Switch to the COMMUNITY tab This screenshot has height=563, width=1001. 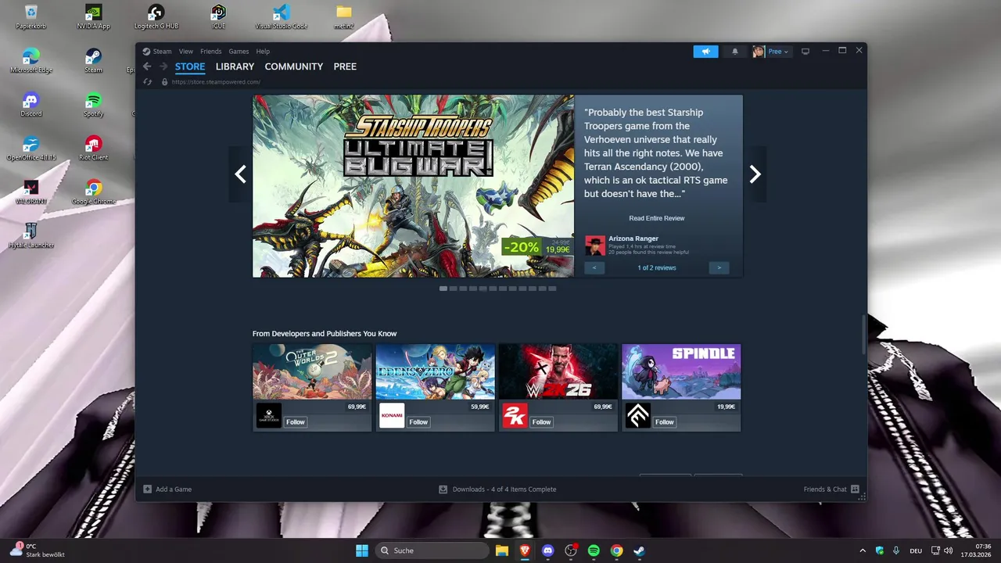293,66
